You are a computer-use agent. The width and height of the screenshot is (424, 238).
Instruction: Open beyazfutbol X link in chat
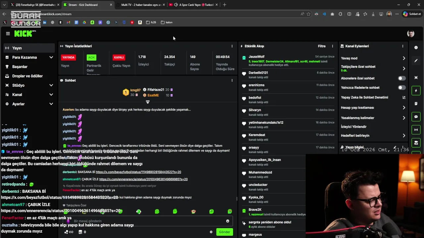pos(138,172)
